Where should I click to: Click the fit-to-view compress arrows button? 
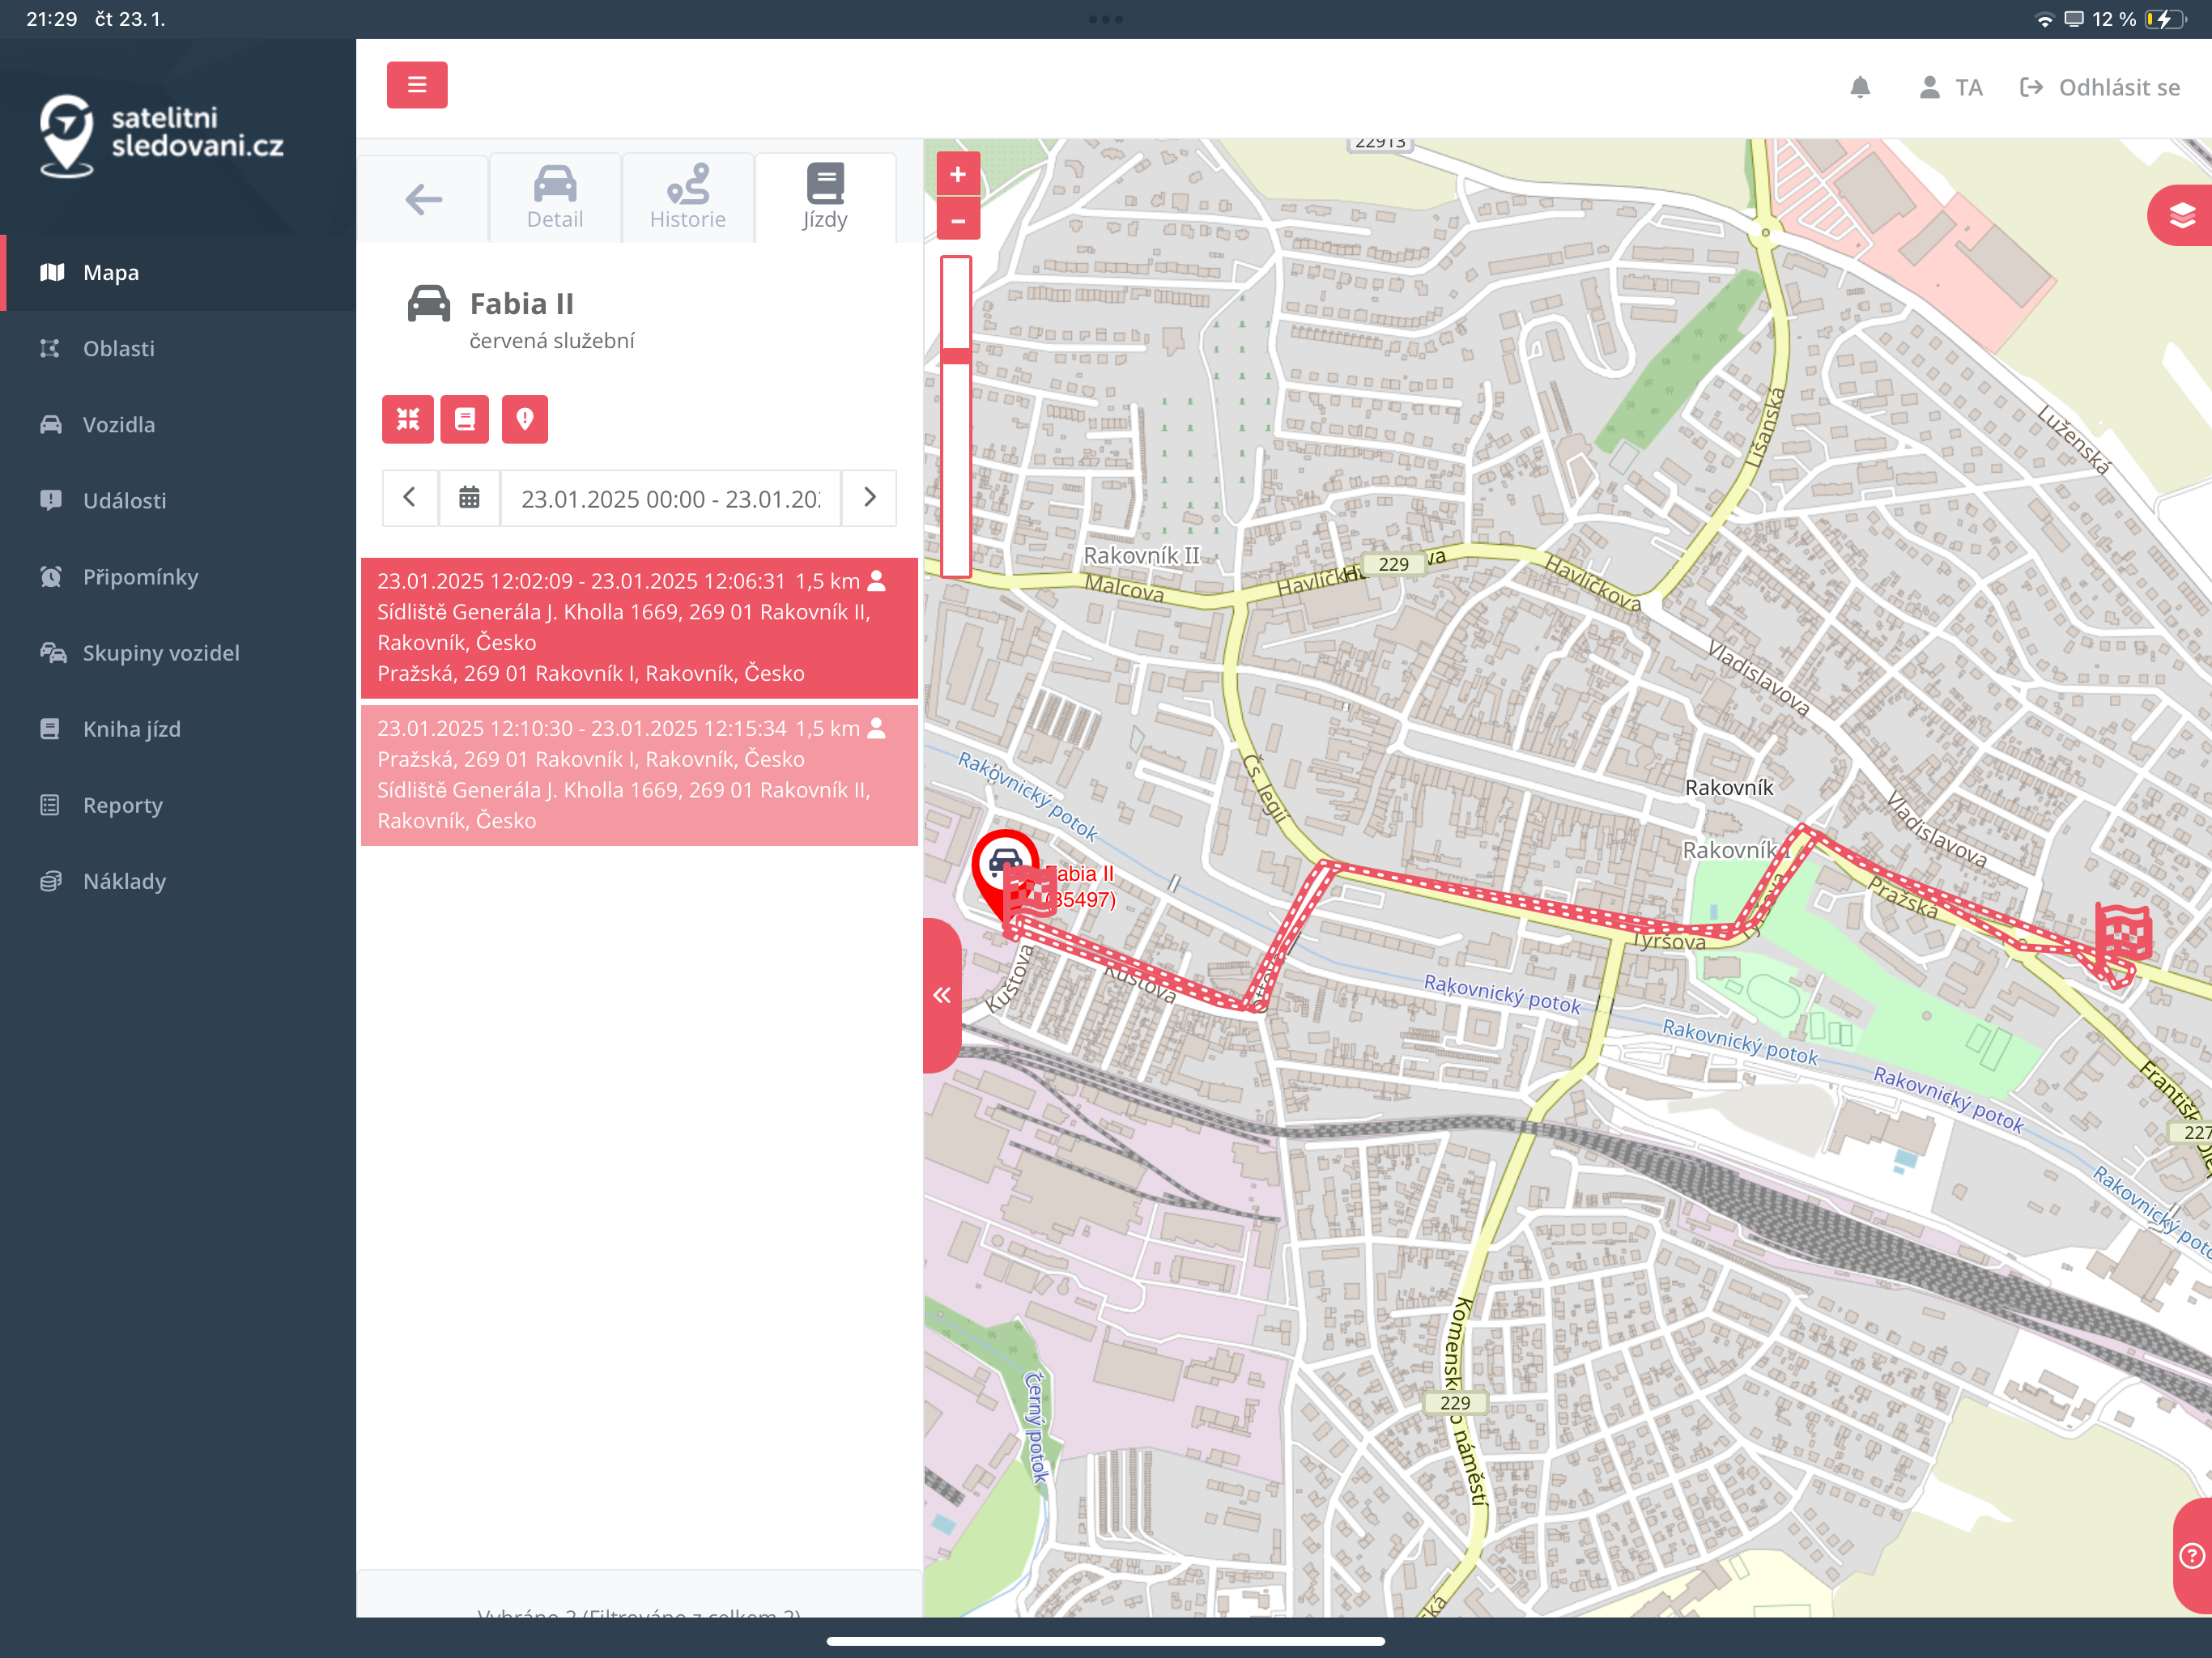tap(408, 419)
